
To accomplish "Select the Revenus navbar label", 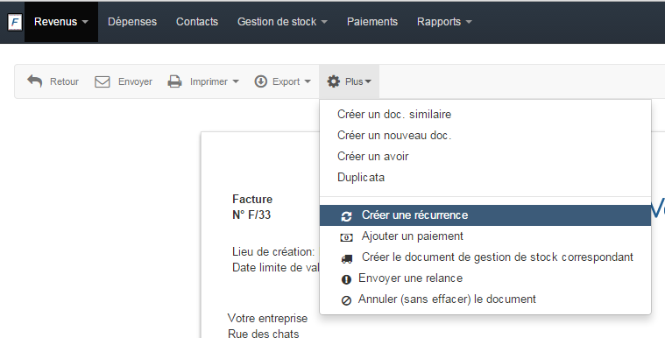I will click(x=55, y=22).
